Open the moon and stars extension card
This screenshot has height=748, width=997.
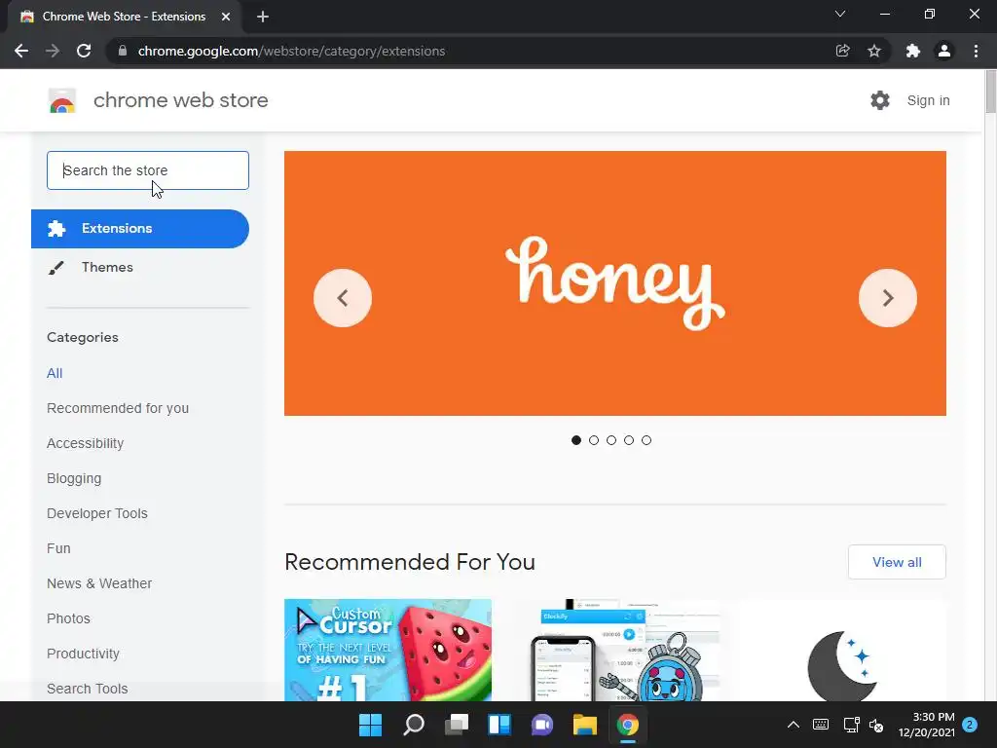pyautogui.click(x=843, y=650)
